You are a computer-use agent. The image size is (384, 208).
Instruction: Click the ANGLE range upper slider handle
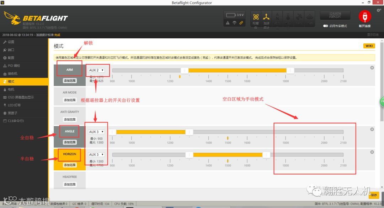coord(189,132)
